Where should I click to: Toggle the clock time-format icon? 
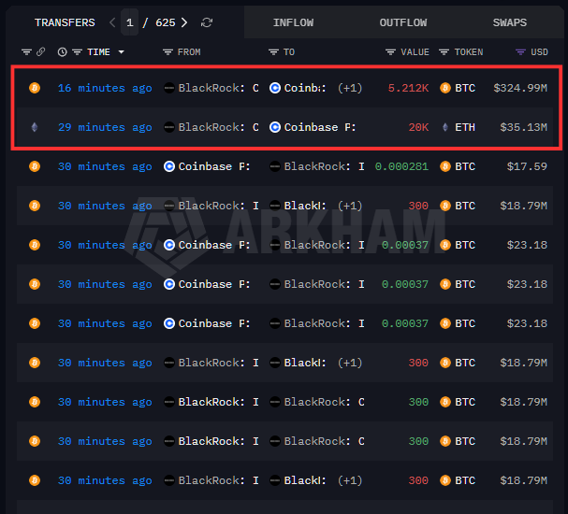pyautogui.click(x=63, y=52)
